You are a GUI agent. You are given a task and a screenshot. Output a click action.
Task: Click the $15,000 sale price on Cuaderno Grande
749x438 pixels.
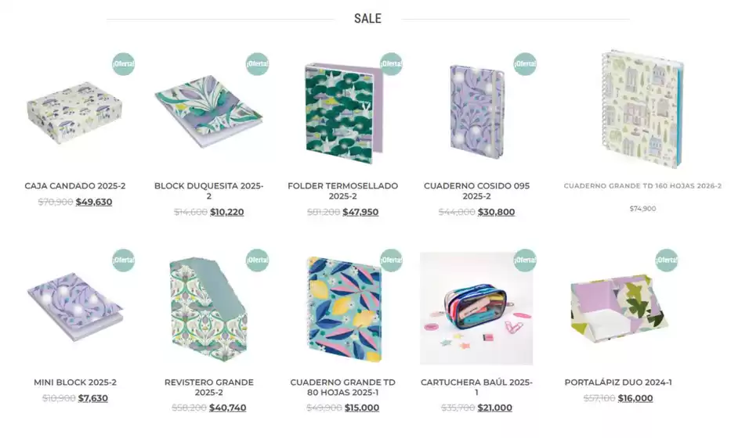click(362, 408)
